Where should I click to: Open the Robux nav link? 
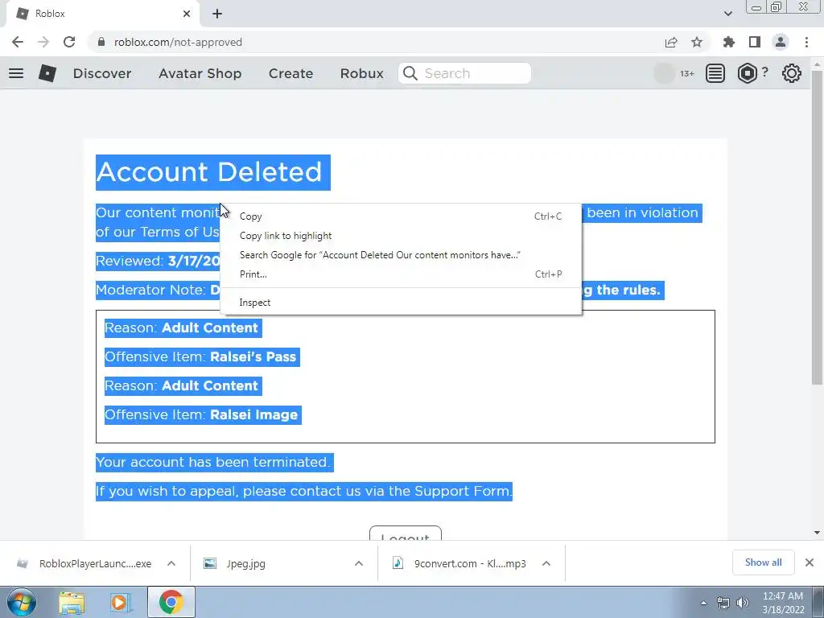pos(361,73)
